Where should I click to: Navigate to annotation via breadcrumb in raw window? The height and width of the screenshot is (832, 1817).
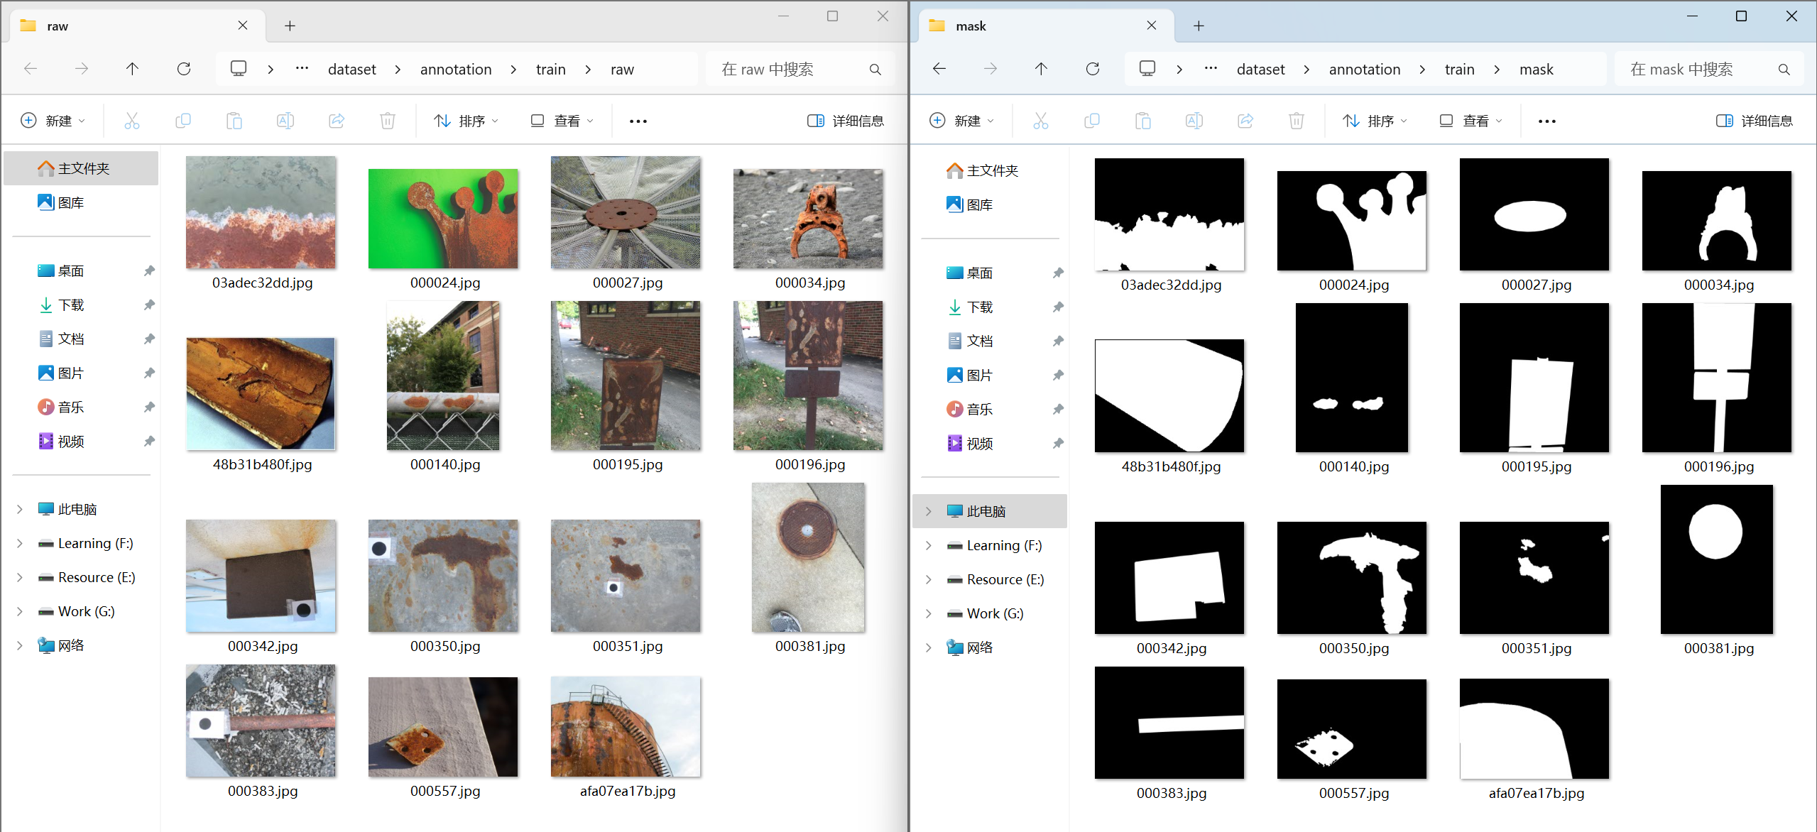click(x=455, y=68)
